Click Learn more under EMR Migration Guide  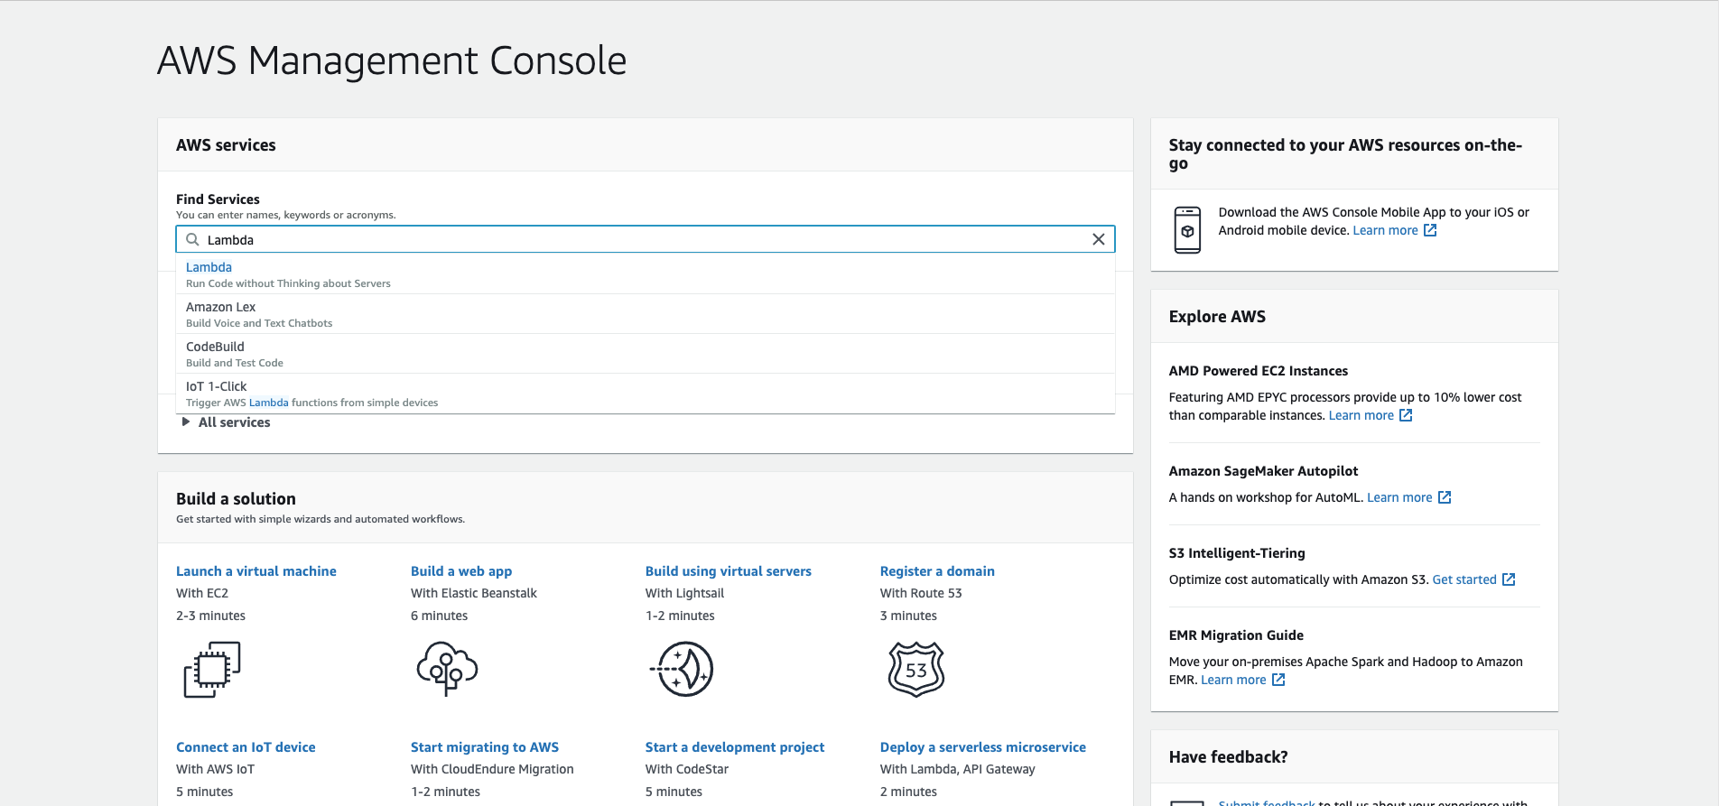[1233, 680]
